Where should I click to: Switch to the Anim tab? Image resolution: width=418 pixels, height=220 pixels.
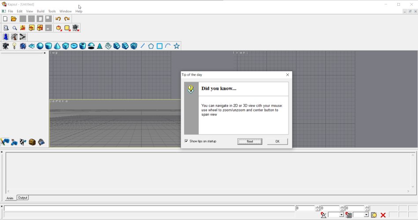(10, 198)
